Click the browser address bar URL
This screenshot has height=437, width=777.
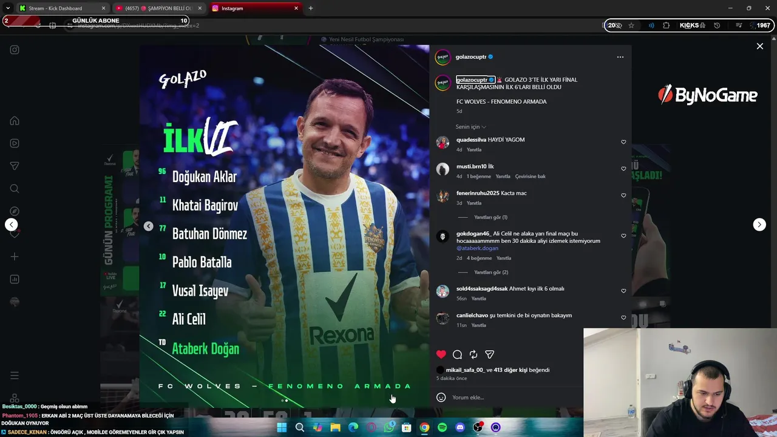[138, 25]
